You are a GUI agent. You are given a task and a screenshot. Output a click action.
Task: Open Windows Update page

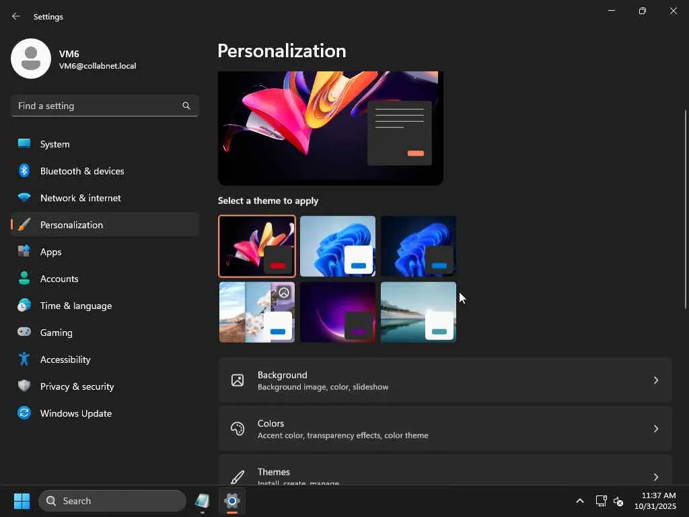point(104,413)
